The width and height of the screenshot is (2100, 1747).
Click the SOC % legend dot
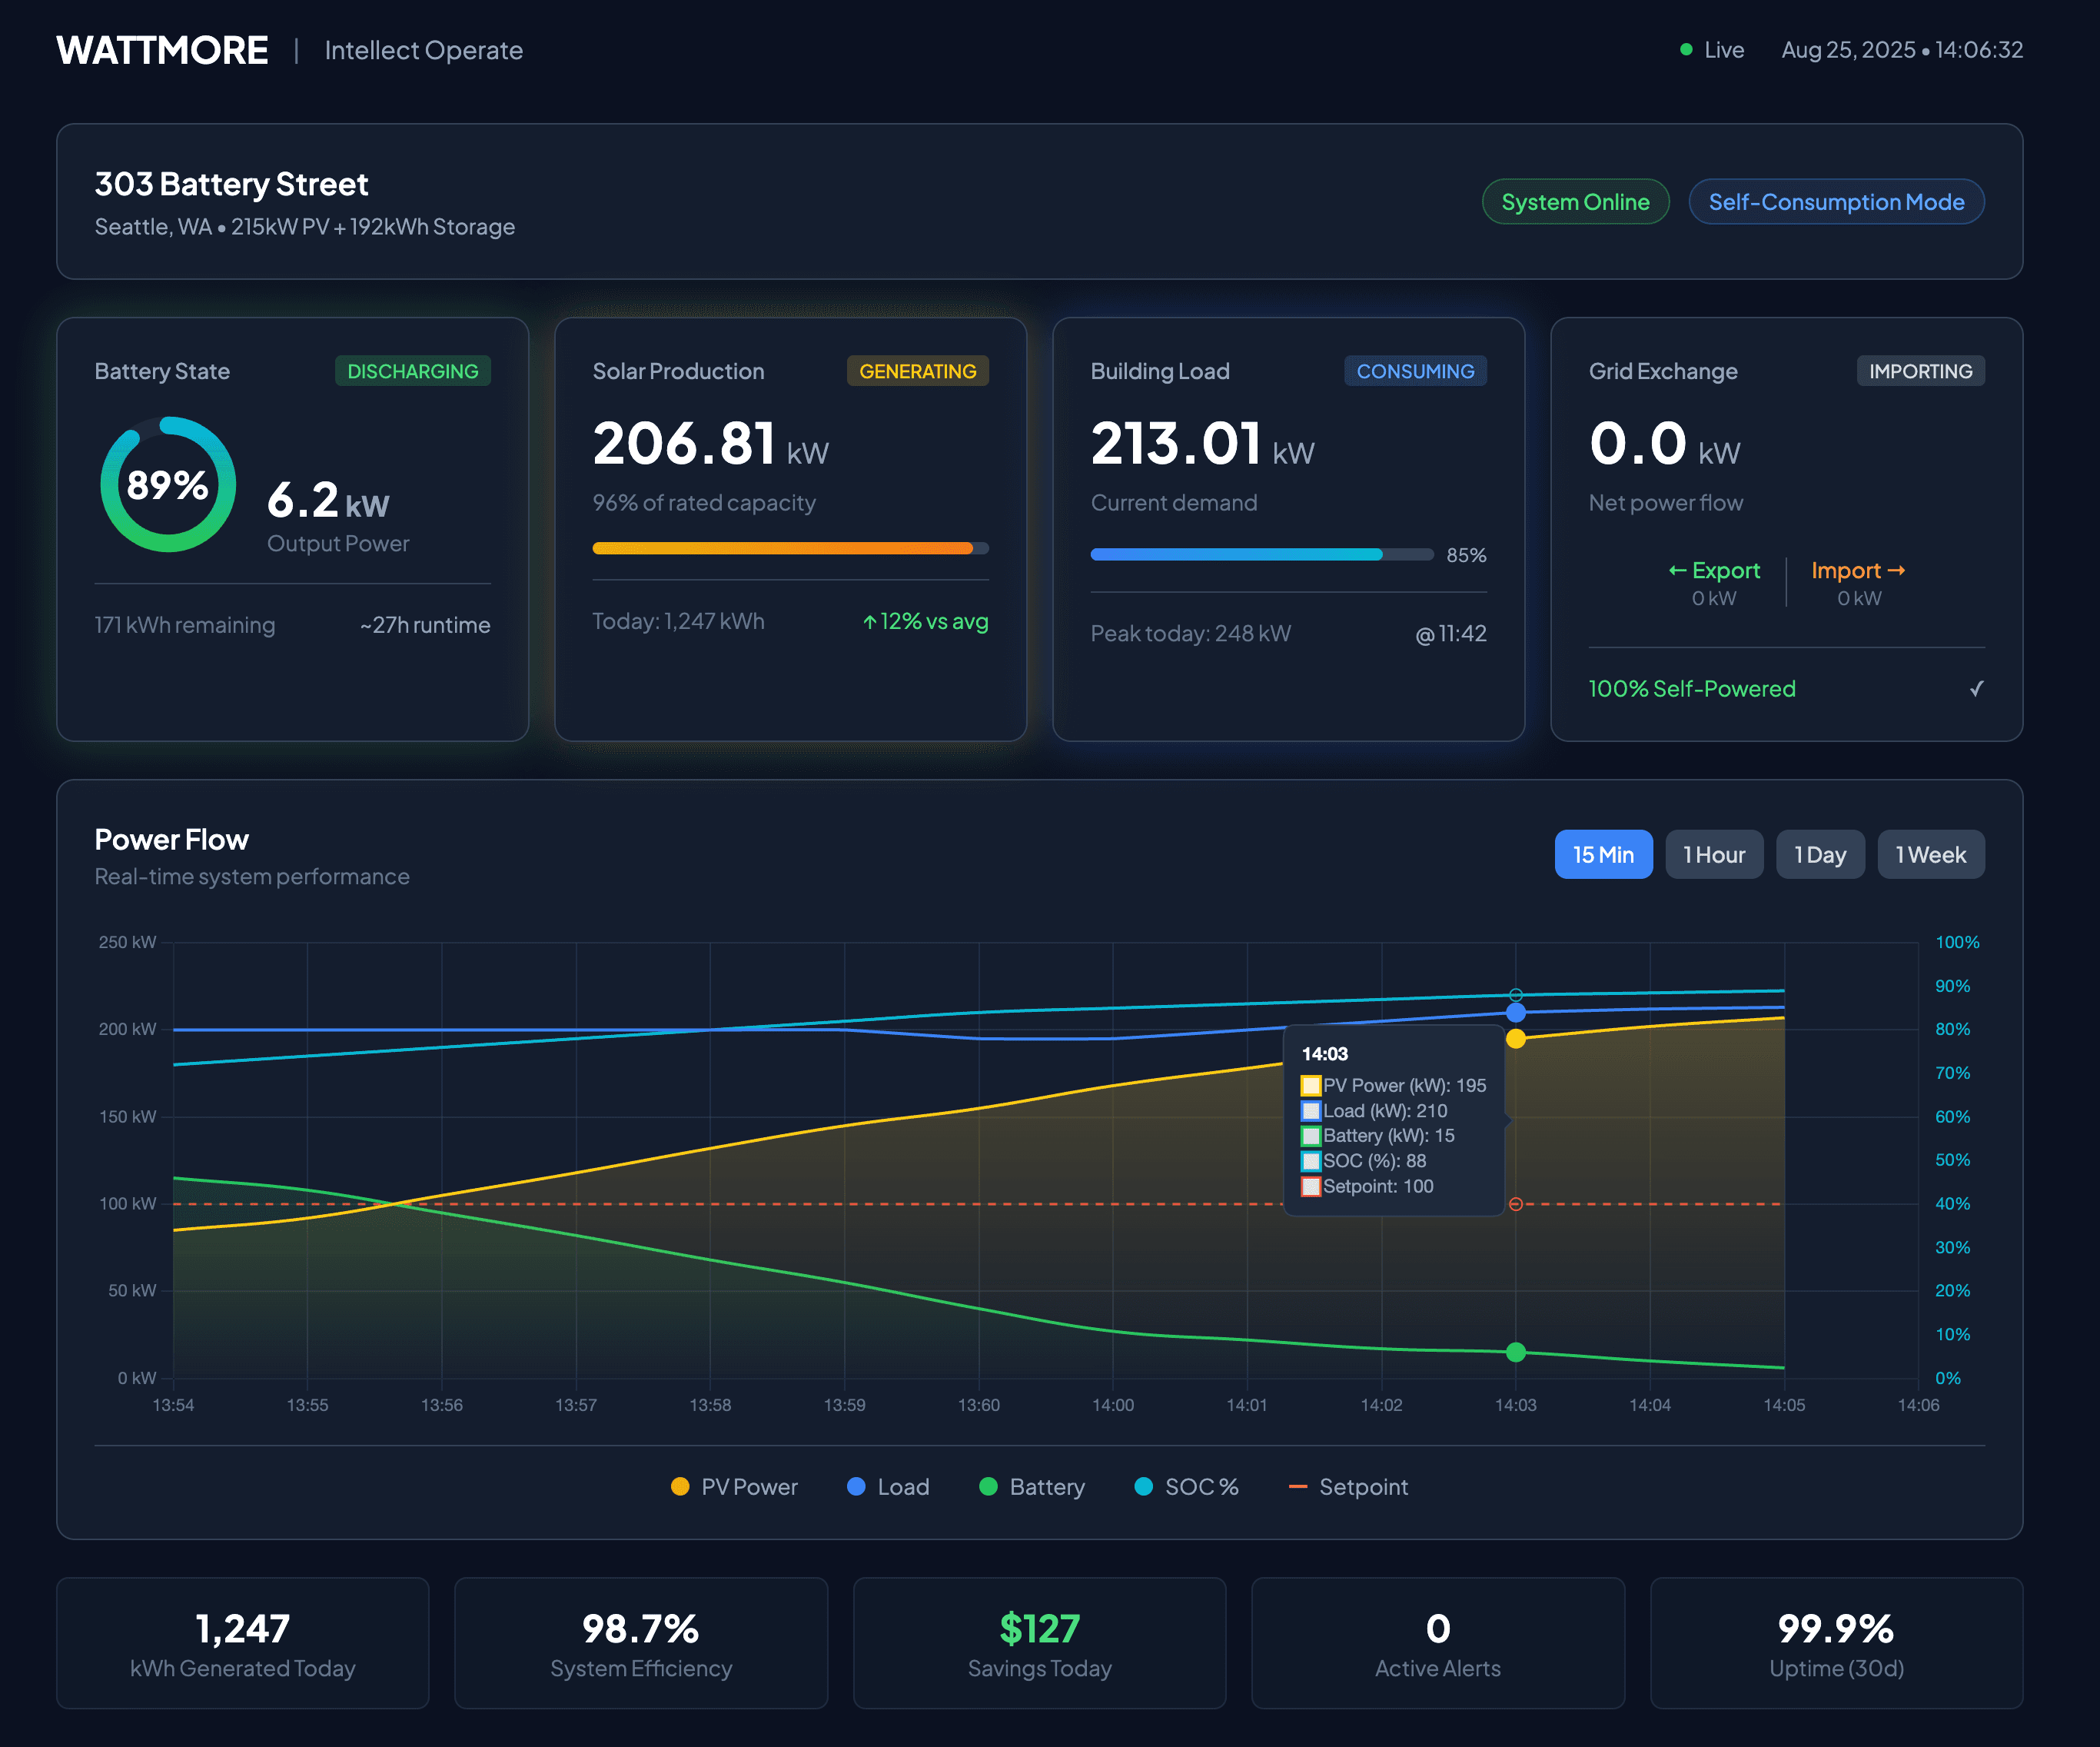[1143, 1487]
